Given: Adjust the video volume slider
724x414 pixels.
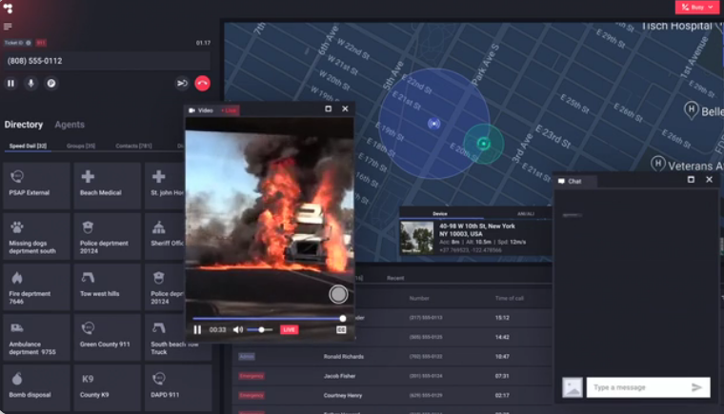Looking at the screenshot, I should [259, 329].
